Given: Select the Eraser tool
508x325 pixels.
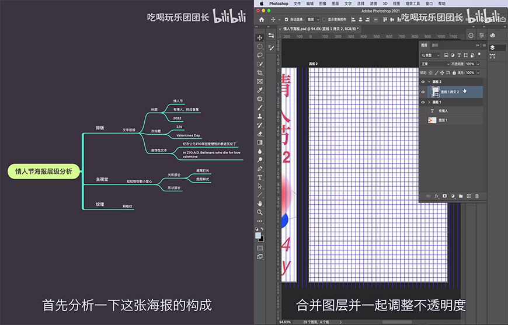Looking at the screenshot, I should click(259, 134).
